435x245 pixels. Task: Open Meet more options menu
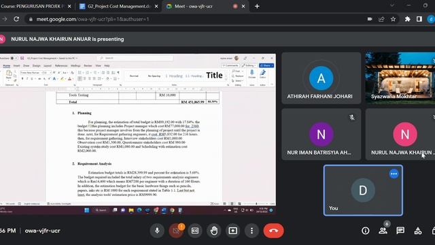pyautogui.click(x=251, y=231)
